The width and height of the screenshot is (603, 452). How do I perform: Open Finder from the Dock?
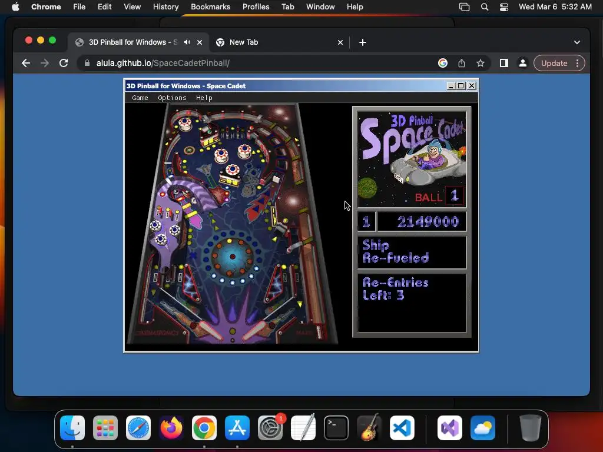[72, 428]
